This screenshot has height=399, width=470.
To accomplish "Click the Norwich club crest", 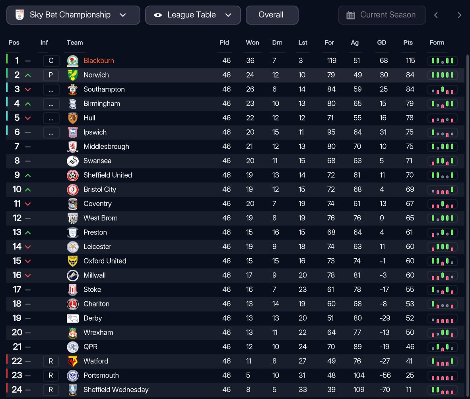I will pyautogui.click(x=72, y=75).
